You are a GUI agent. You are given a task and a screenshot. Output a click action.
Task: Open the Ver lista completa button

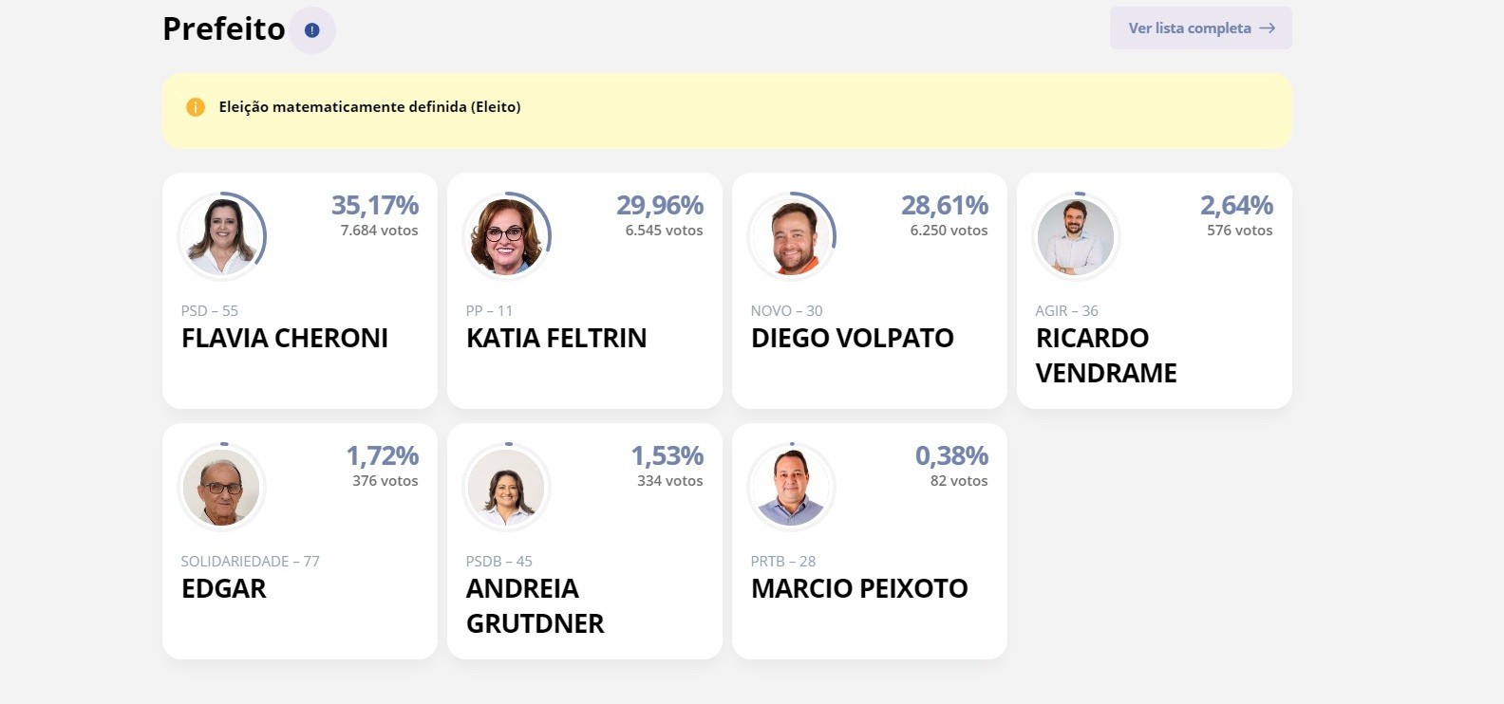pos(1200,28)
